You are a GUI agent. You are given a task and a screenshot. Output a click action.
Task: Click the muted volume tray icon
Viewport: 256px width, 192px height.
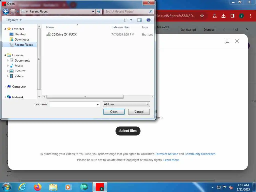(231, 187)
